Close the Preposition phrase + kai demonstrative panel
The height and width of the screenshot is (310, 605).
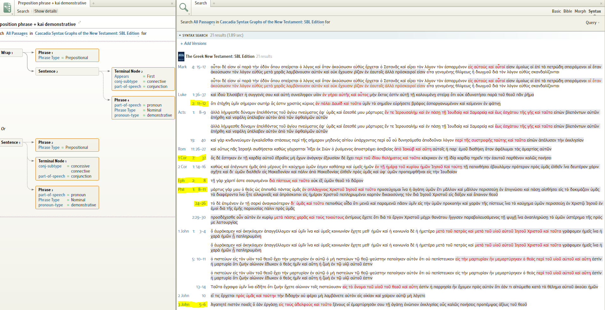[172, 3]
